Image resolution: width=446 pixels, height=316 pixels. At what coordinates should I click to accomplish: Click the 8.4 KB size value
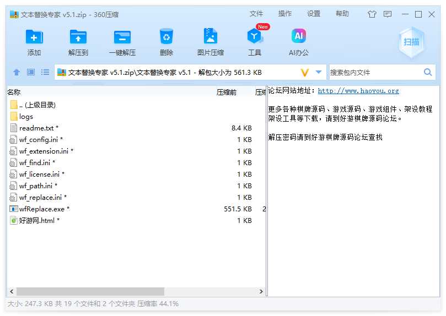click(x=241, y=128)
